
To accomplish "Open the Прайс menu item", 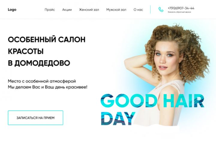I will coord(50,10).
